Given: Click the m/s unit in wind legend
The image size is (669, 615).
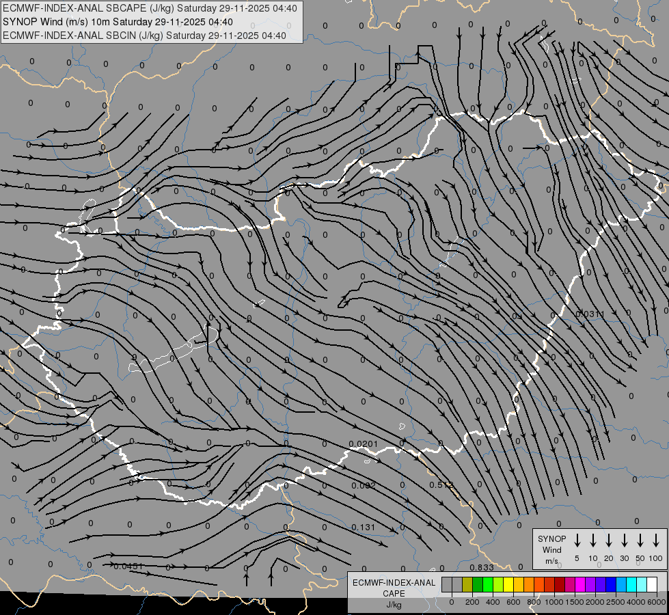Looking at the screenshot, I should (x=551, y=561).
